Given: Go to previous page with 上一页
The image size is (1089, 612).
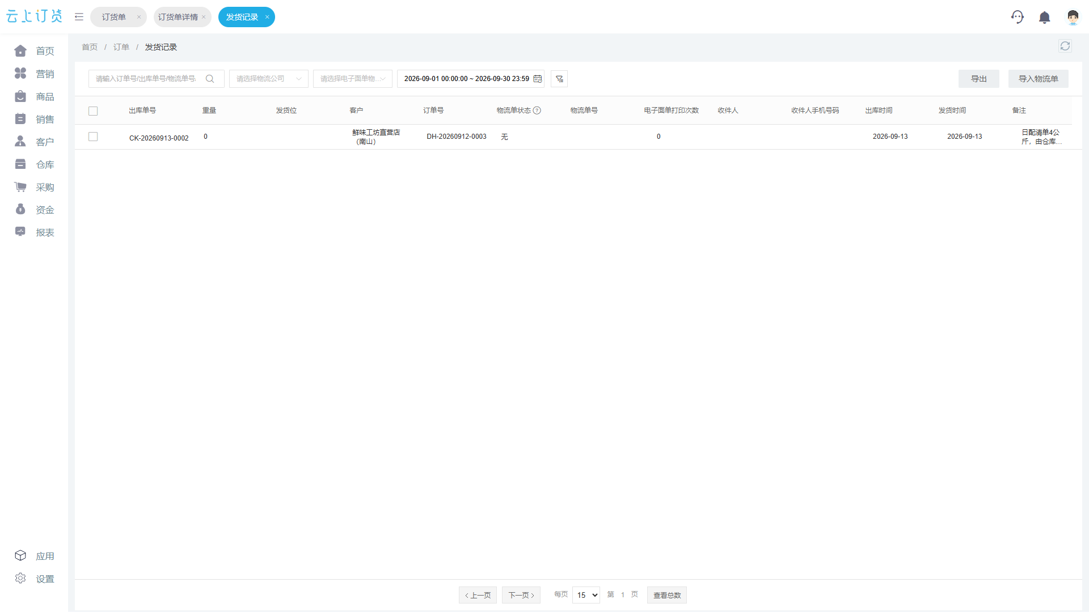Looking at the screenshot, I should click(x=478, y=595).
